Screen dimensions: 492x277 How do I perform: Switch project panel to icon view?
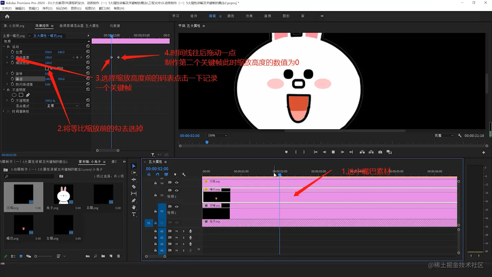click(21, 256)
